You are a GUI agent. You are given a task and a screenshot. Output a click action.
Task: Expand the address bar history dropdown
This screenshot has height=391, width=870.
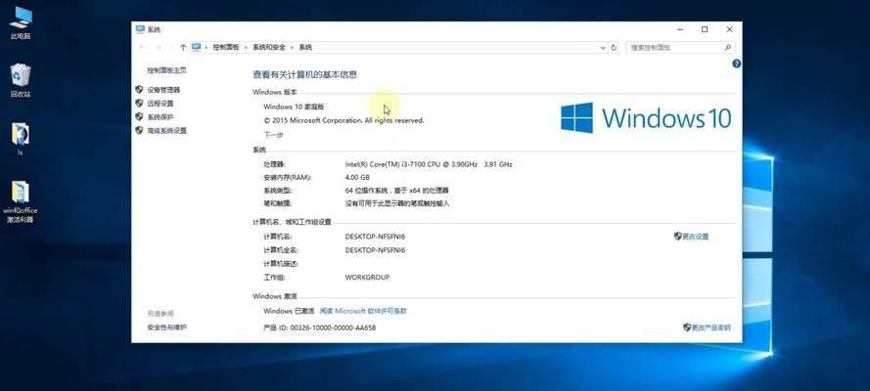(x=603, y=48)
